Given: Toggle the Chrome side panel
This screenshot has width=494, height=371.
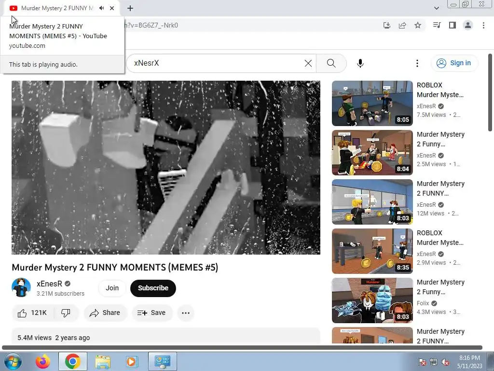Looking at the screenshot, I should [x=453, y=25].
